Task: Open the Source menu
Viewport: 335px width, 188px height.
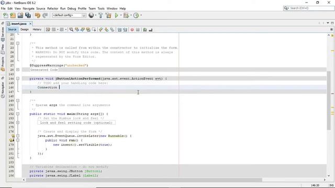Action: tap(41, 8)
